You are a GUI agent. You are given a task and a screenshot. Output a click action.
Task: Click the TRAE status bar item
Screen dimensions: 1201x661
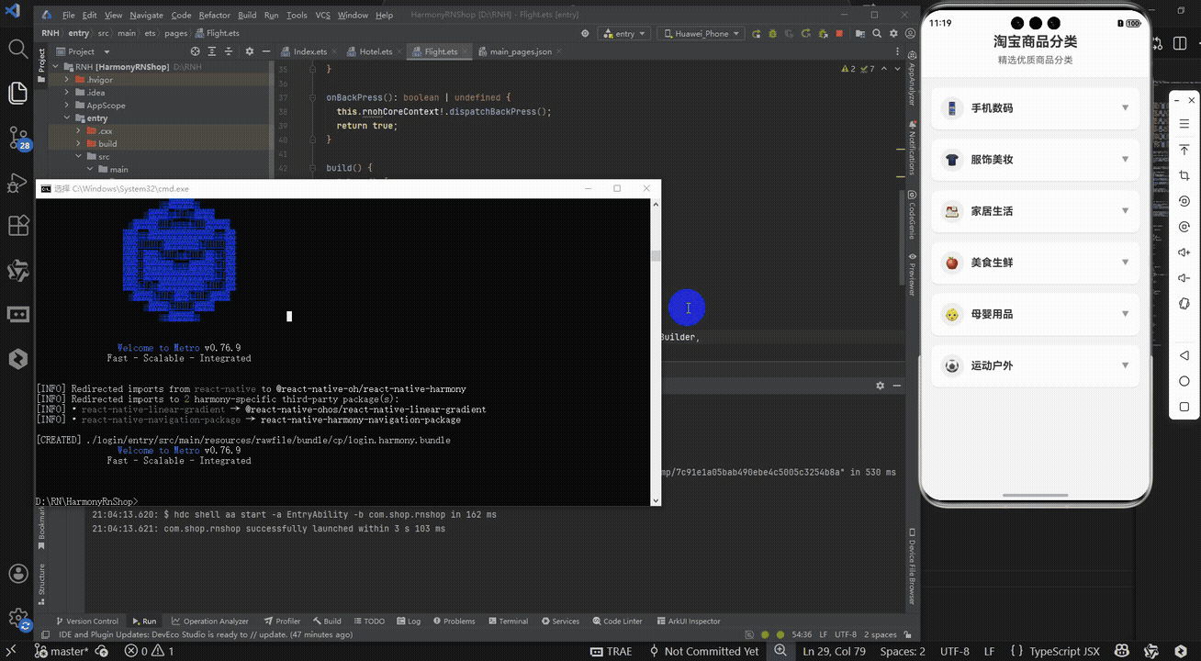(612, 651)
